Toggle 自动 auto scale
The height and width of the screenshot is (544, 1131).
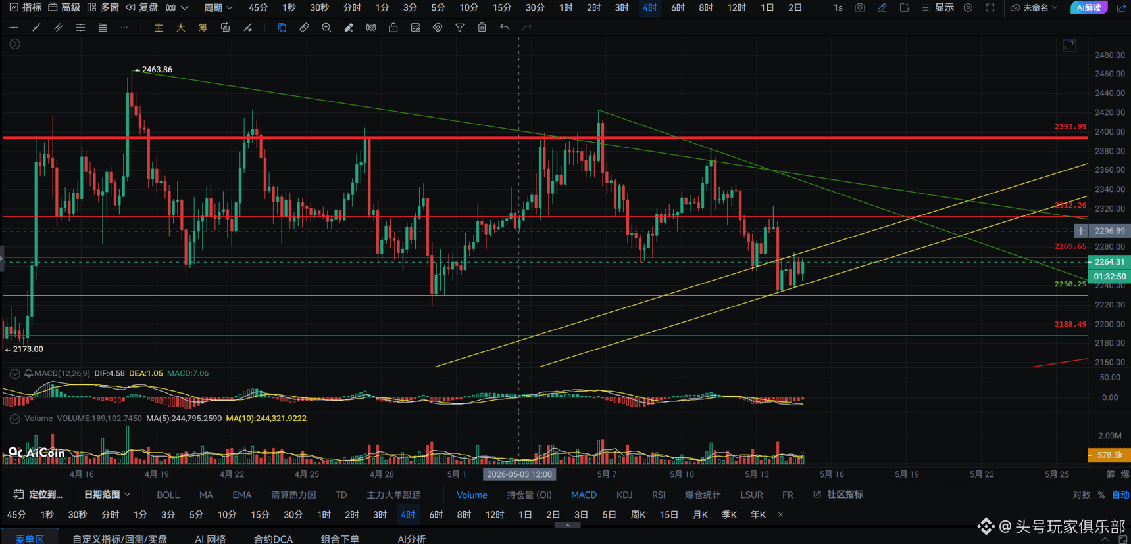point(1120,495)
